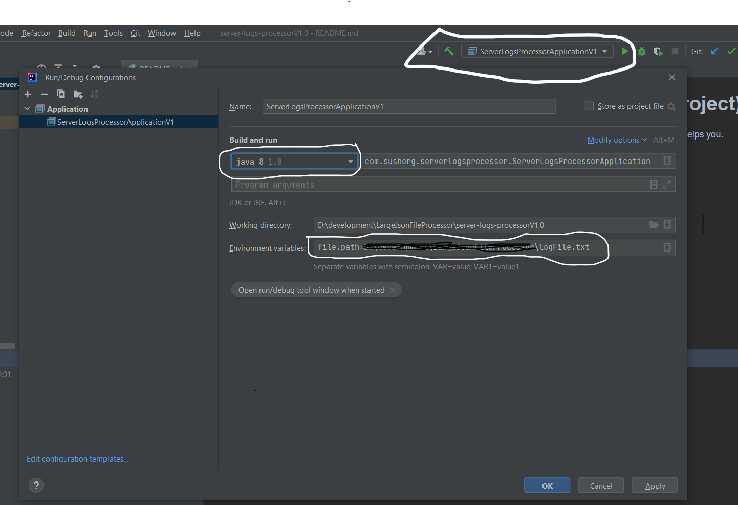This screenshot has width=738, height=505.
Task: Click the Apply button
Action: [655, 486]
